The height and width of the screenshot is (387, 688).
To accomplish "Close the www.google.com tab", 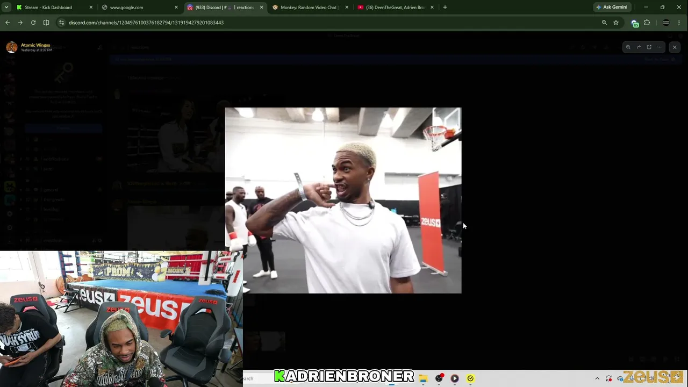I will 176,8.
